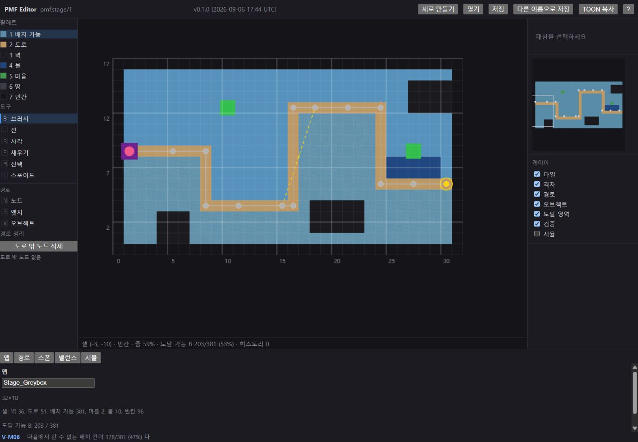This screenshot has width=638, height=442.
Task: Click 새로 만들기 button
Action: point(438,9)
